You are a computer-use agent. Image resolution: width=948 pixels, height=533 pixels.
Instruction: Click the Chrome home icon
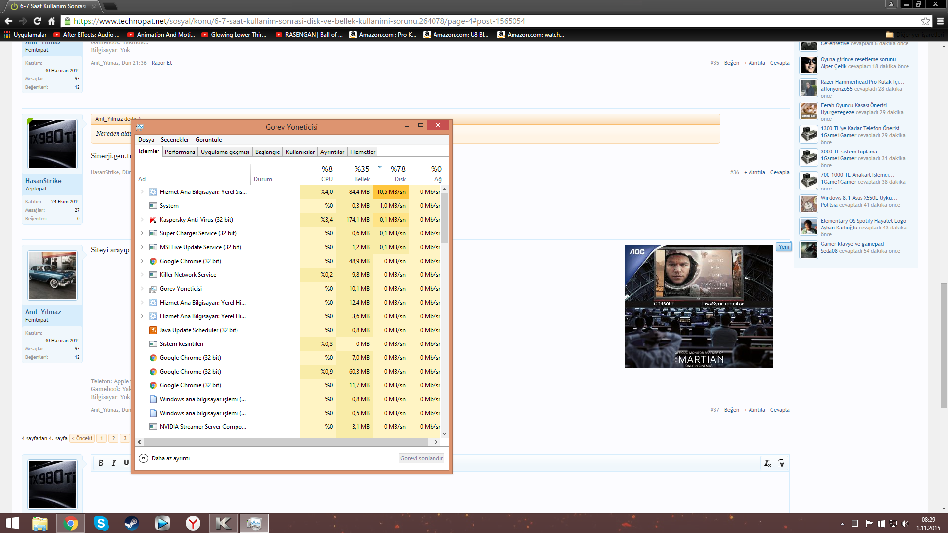pos(51,21)
